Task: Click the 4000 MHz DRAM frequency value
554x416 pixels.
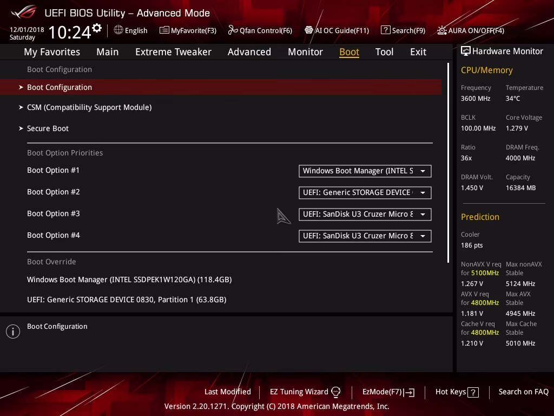Action: click(520, 158)
